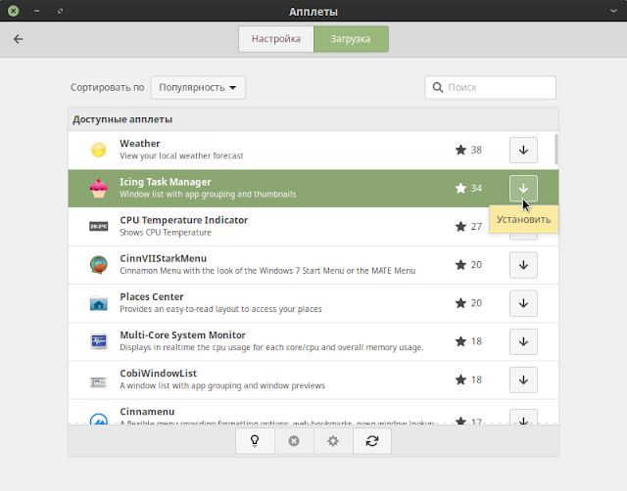Switch to the Загрузка tab

351,39
